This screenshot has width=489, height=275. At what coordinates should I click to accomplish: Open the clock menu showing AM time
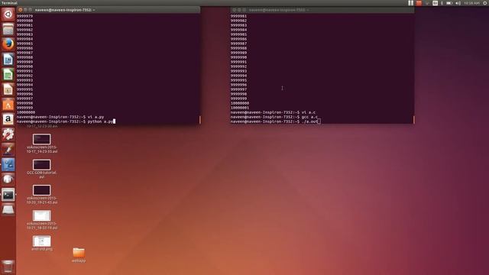(471, 3)
